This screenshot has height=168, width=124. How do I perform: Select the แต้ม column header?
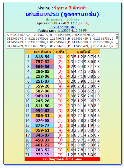(x=60, y=52)
